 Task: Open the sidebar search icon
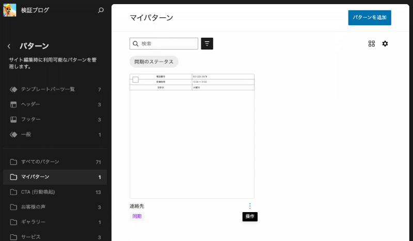coord(101,10)
